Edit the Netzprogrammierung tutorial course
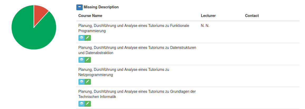 click(x=88, y=82)
